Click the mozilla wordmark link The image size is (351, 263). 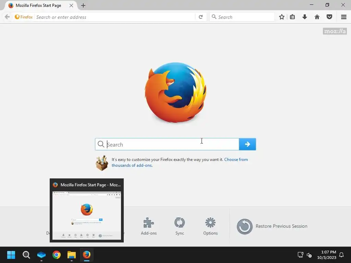point(335,31)
